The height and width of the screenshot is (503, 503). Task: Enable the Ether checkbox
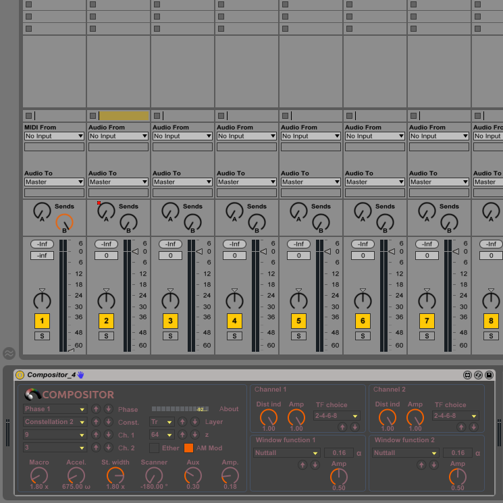tap(154, 448)
